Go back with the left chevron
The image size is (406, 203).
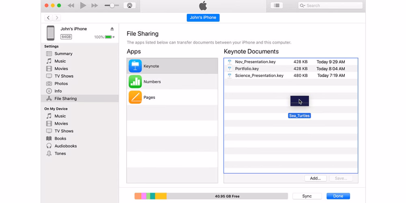pos(48,17)
